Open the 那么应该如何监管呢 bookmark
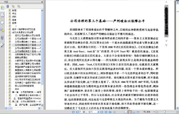Image resolution: width=179 pixels, height=114 pixels. tap(24, 86)
